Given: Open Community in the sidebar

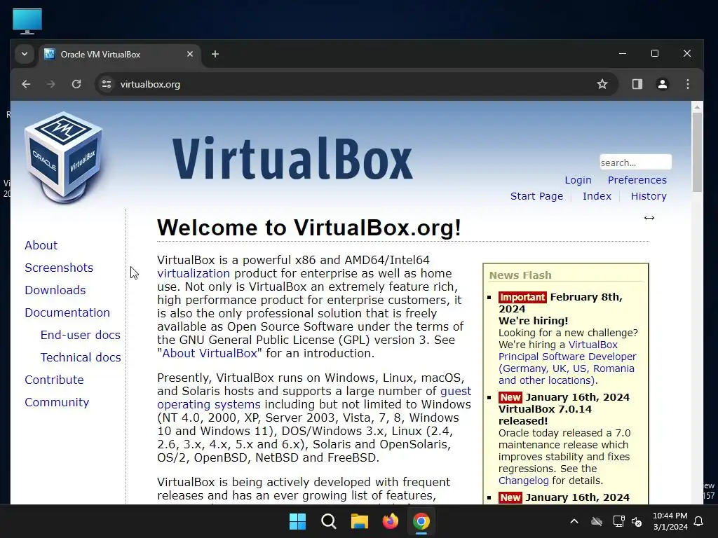Looking at the screenshot, I should (x=57, y=403).
